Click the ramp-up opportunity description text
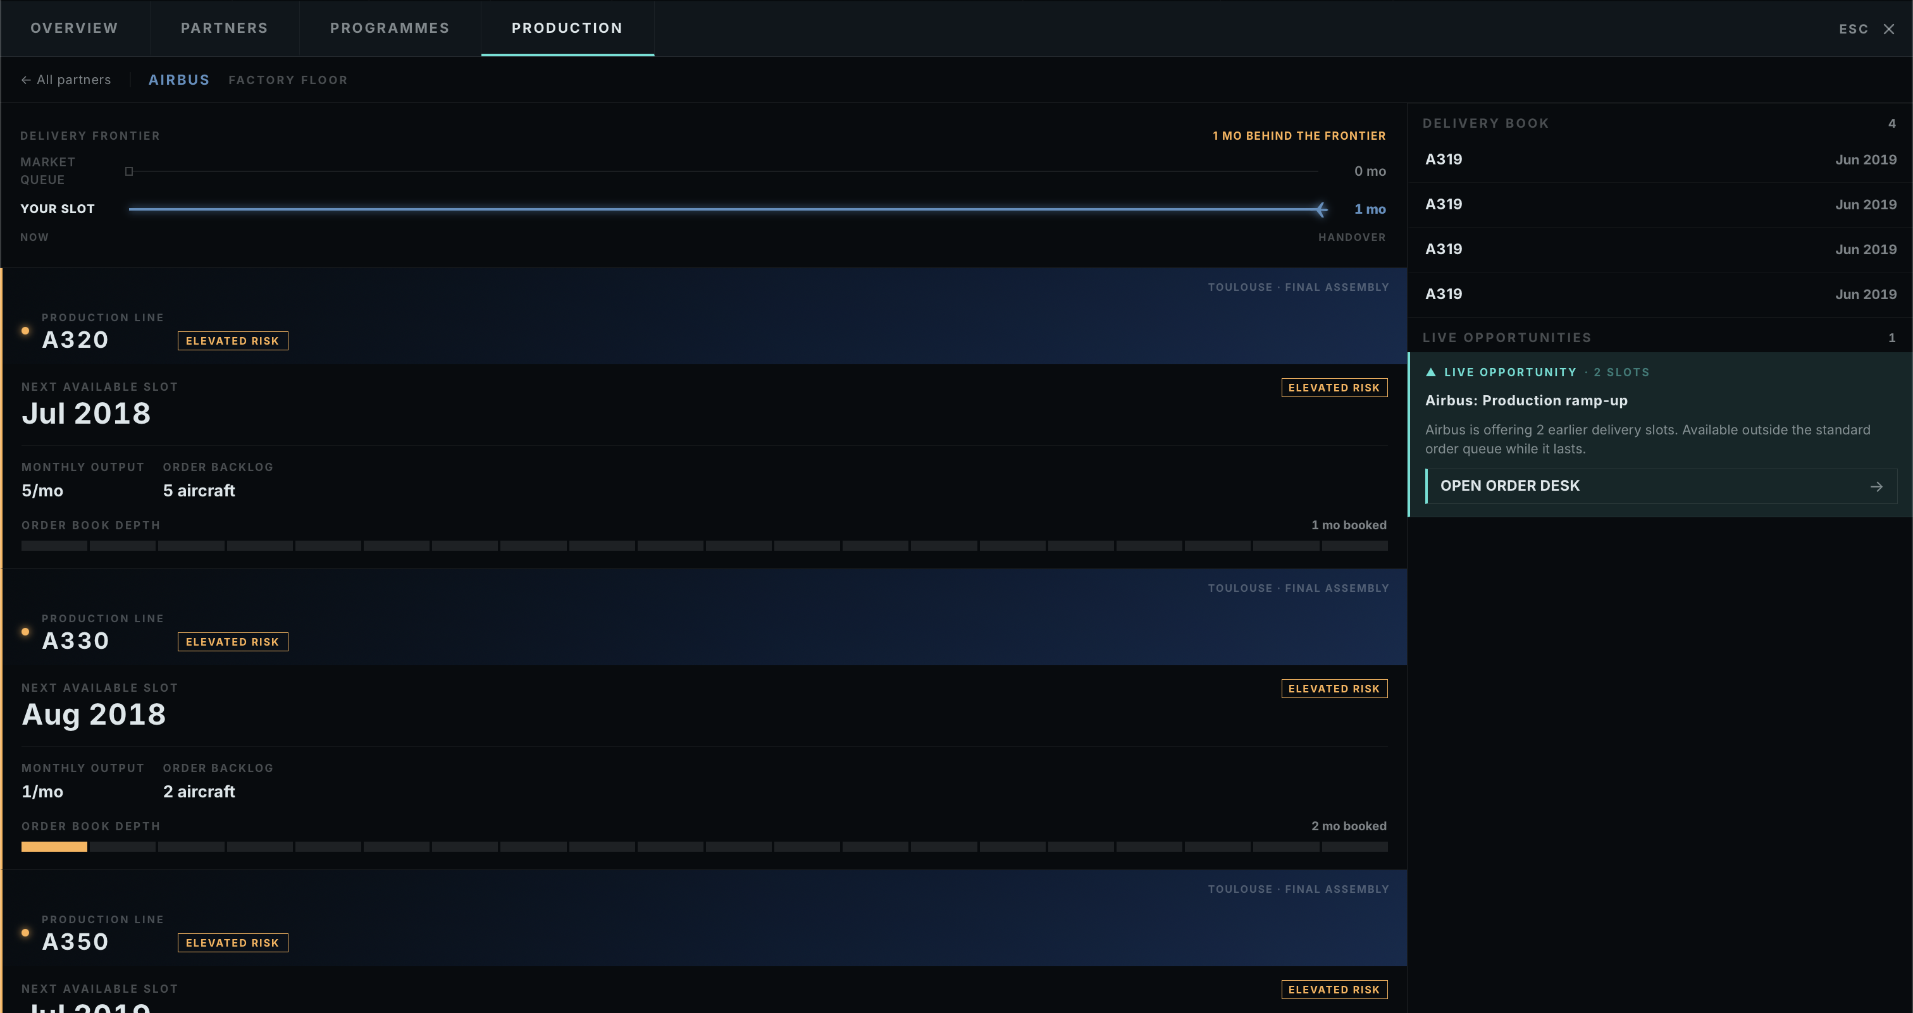The height and width of the screenshot is (1013, 1913). coord(1648,439)
